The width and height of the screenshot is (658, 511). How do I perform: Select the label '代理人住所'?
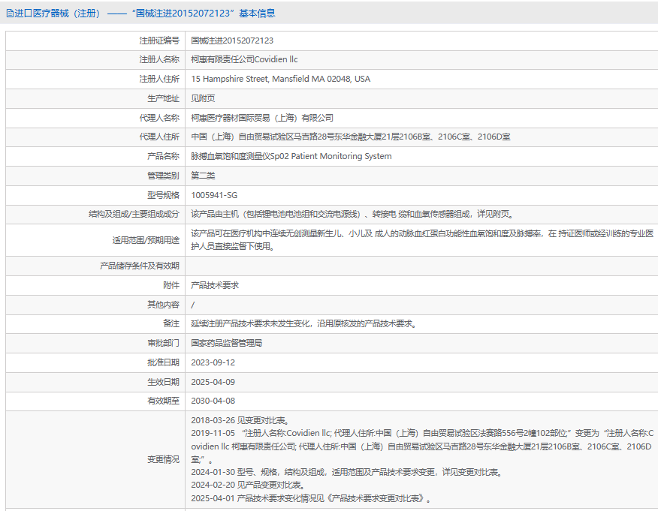click(x=159, y=137)
